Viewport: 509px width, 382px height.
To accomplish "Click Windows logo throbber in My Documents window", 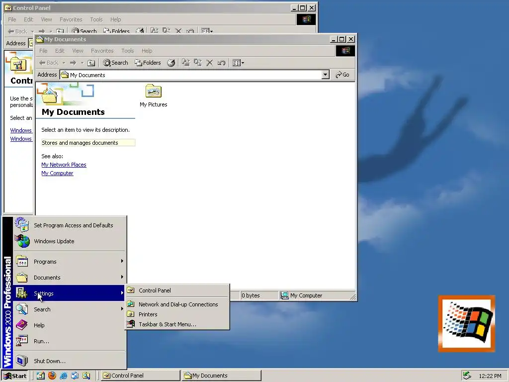I will point(345,51).
